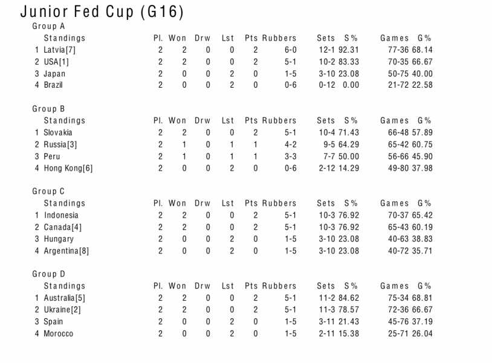Click Australia[5] in Group D
The height and width of the screenshot is (363, 492).
click(x=64, y=298)
